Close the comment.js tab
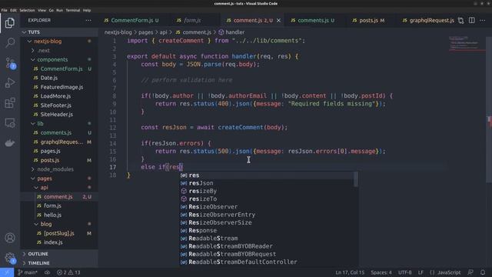492x277 pixels. coord(278,21)
